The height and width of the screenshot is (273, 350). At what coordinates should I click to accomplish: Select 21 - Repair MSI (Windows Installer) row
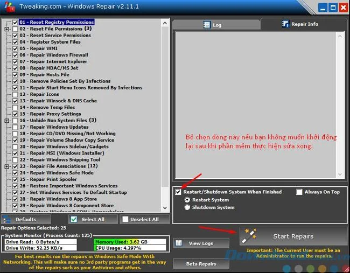tap(62, 153)
